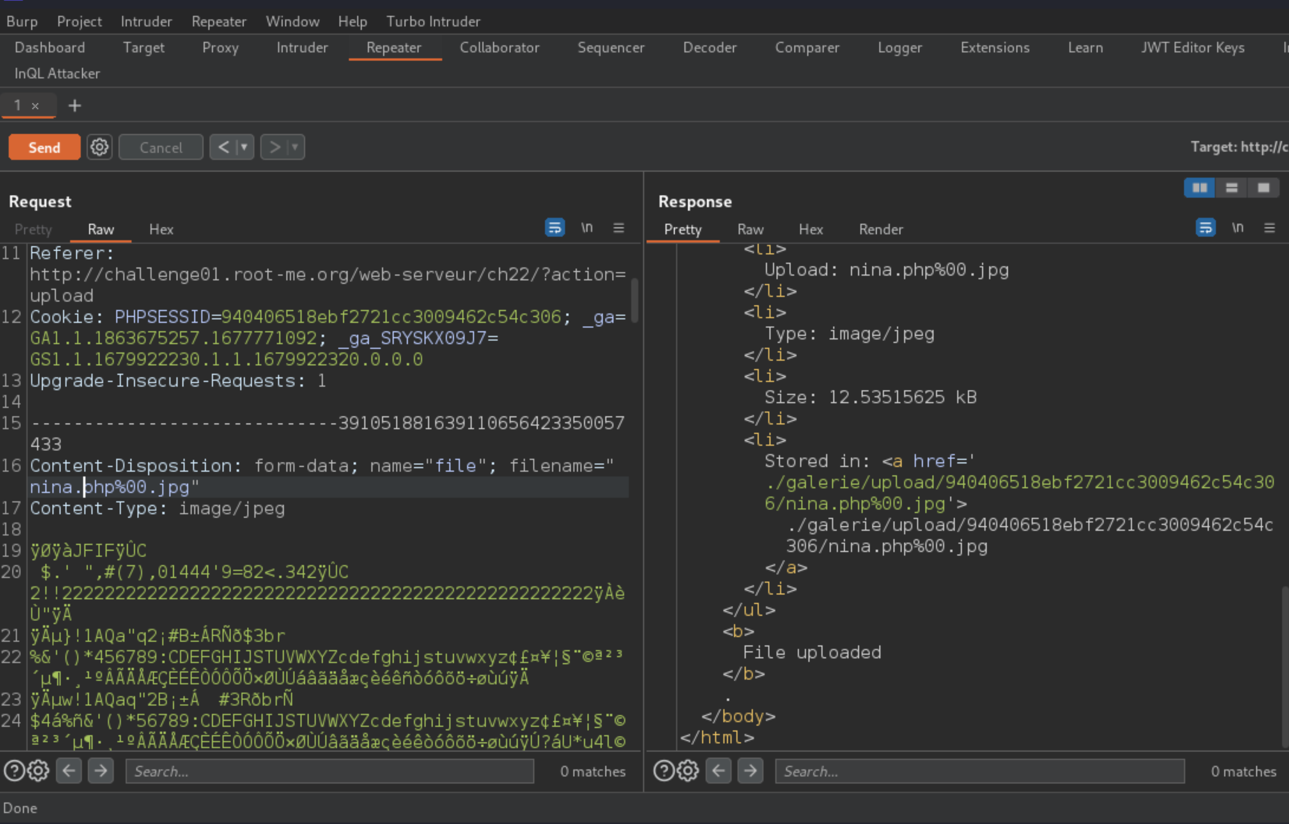Screen dimensions: 1289x824
Task: Close Repeater tab 1
Action: tap(35, 106)
